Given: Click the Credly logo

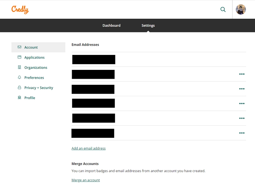Looking at the screenshot, I should point(20,10).
